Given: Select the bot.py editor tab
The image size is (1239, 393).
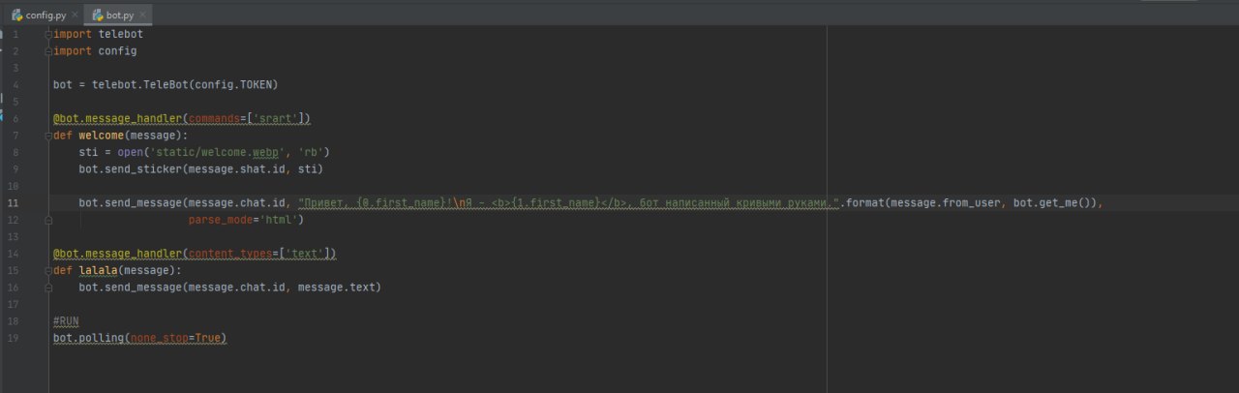Looking at the screenshot, I should 118,15.
